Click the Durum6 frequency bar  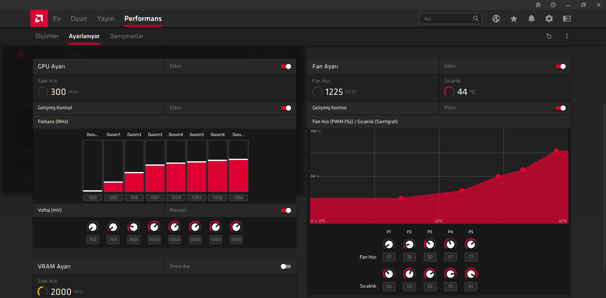click(x=217, y=166)
